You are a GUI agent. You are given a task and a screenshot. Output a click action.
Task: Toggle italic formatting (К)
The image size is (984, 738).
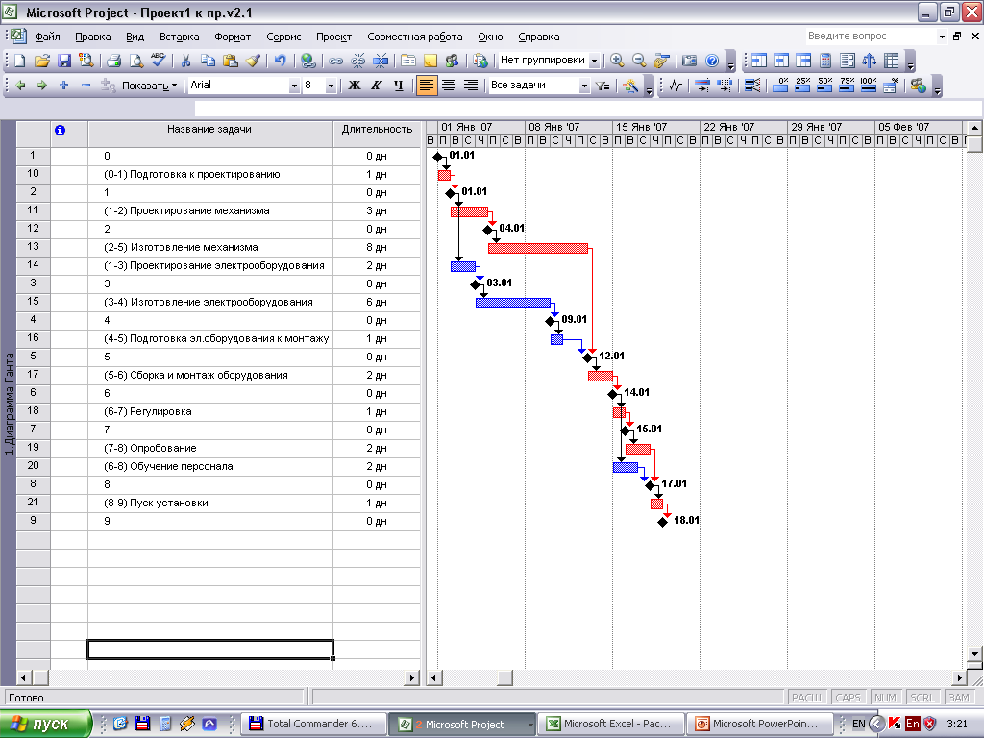click(x=377, y=86)
